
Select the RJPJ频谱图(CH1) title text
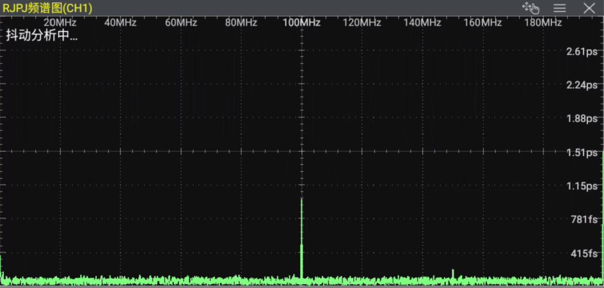(47, 8)
